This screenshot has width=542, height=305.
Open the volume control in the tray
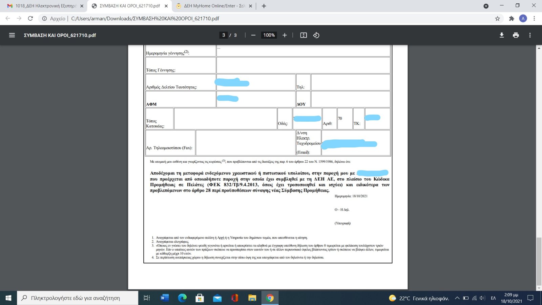[x=483, y=298]
